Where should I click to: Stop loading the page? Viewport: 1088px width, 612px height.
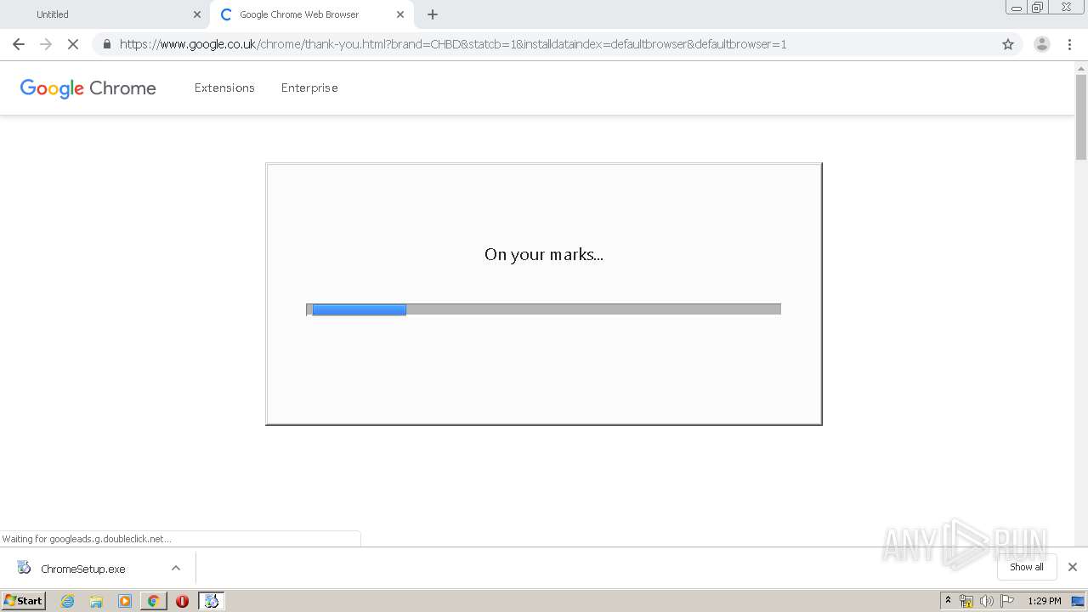click(73, 44)
